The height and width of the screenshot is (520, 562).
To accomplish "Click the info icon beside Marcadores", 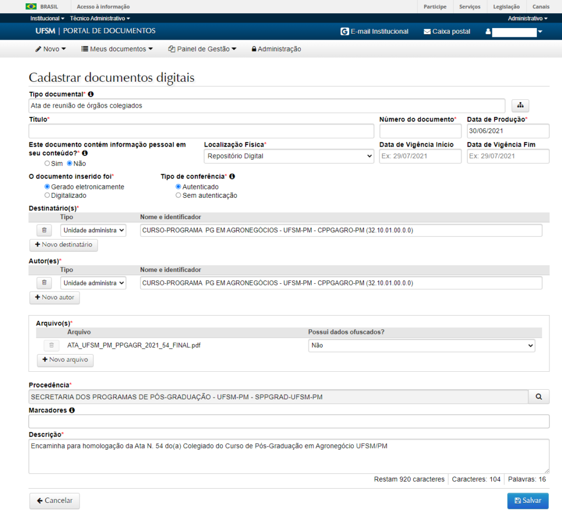I will pyautogui.click(x=72, y=410).
